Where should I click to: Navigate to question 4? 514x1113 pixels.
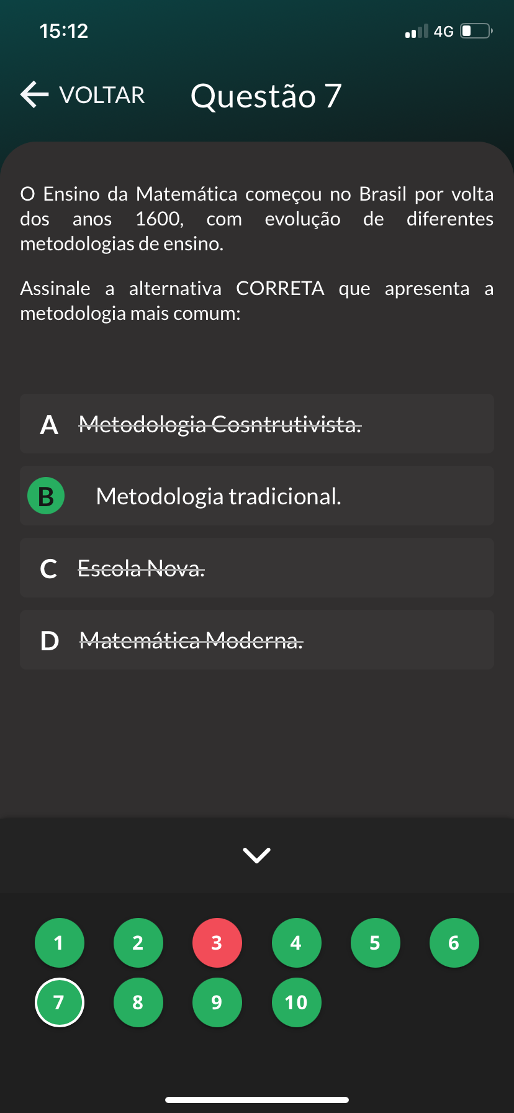tap(296, 943)
